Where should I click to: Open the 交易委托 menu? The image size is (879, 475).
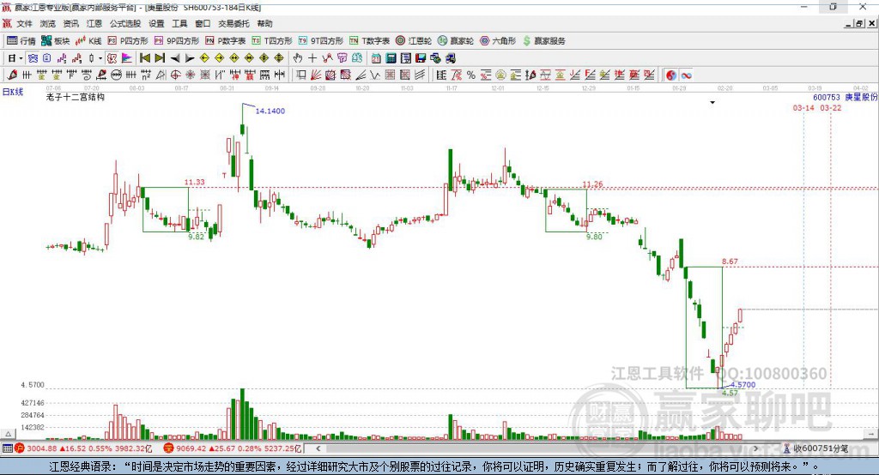point(233,23)
